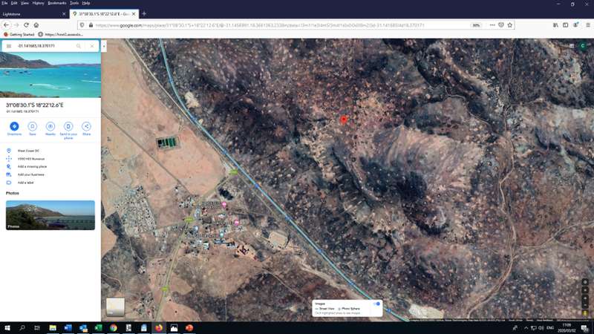Viewport: 594px width, 334px height.
Task: Click the red location pin on map
Action: pos(344,119)
